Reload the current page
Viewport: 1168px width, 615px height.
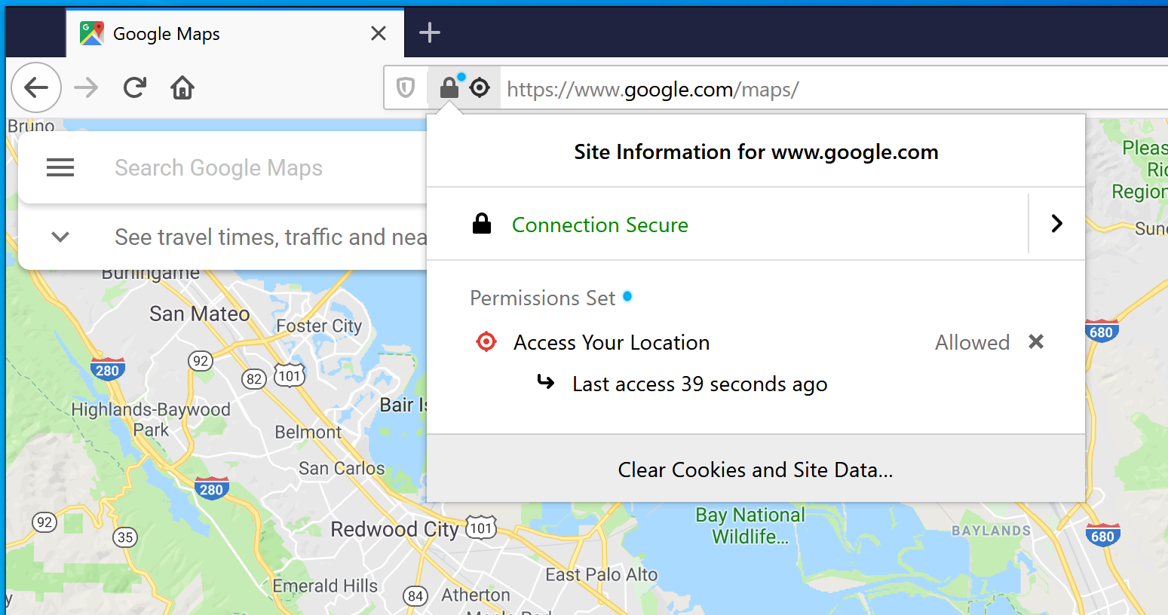tap(135, 88)
